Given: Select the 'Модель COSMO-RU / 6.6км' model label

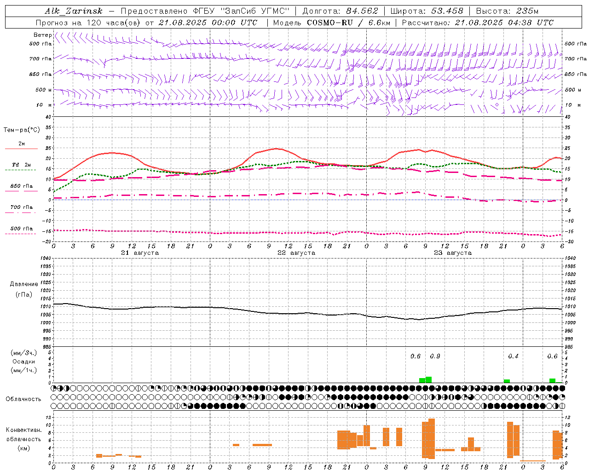Looking at the screenshot, I should click(x=331, y=23).
